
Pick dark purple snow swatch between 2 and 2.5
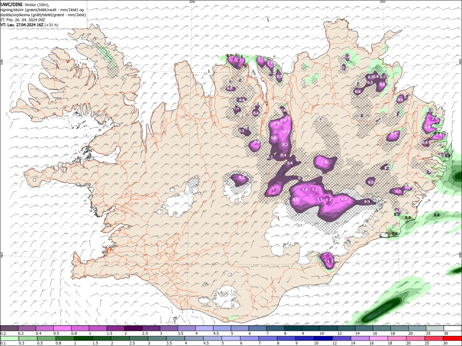coord(134,328)
